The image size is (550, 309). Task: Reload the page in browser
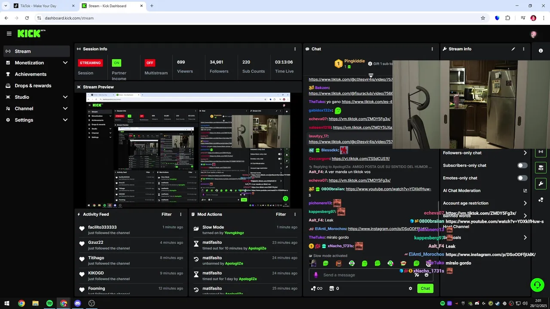tap(27, 18)
